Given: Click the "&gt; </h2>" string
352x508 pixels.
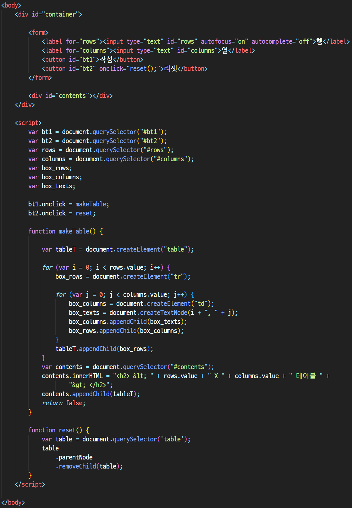Looking at the screenshot, I should (89, 385).
